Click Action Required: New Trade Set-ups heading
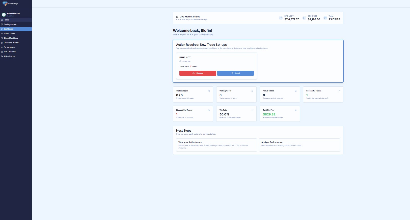Image resolution: width=410 pixels, height=220 pixels. [x=201, y=45]
